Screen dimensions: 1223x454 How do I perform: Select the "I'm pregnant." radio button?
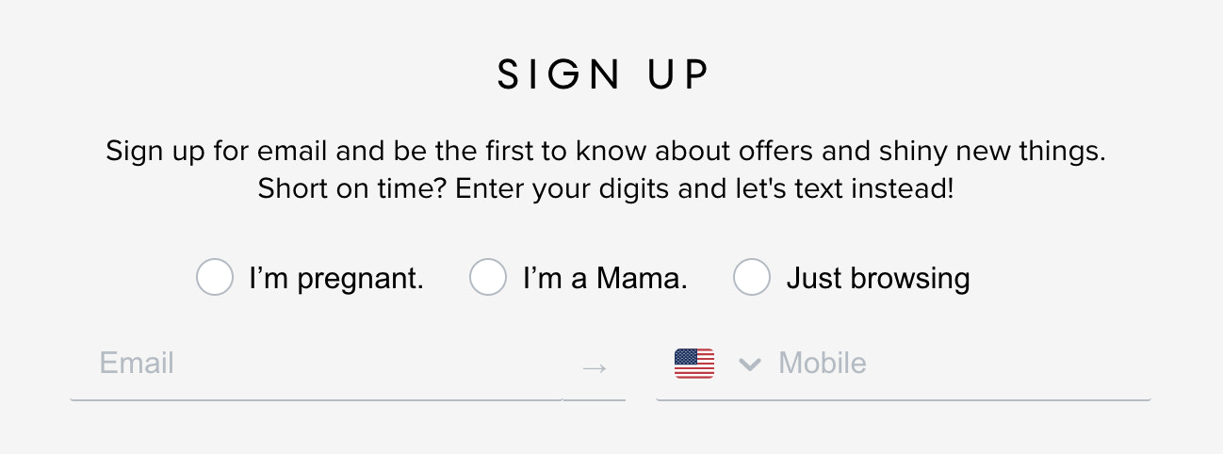point(215,278)
